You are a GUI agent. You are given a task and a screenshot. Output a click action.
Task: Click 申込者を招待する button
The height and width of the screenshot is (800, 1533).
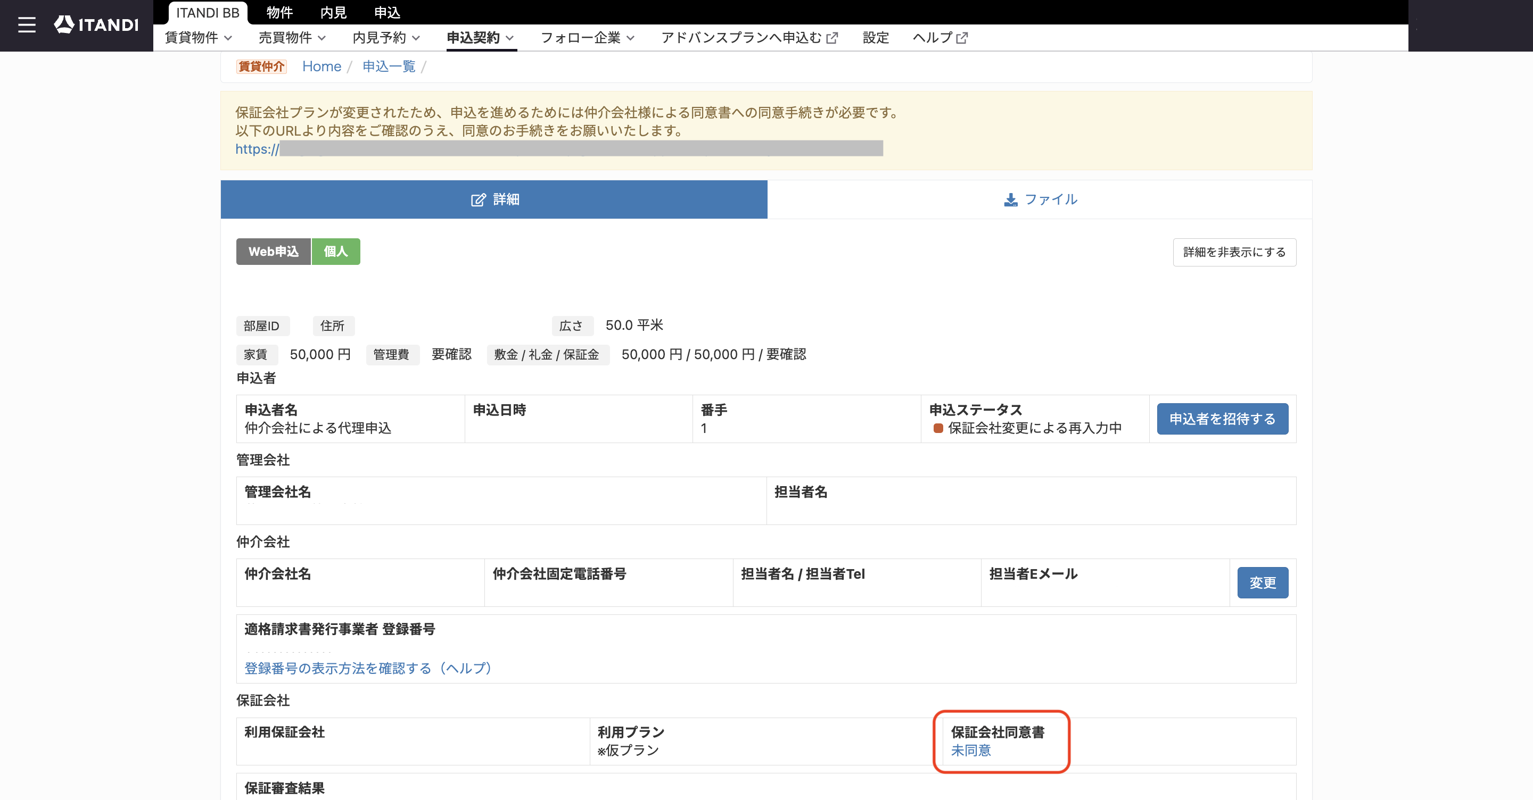tap(1222, 419)
